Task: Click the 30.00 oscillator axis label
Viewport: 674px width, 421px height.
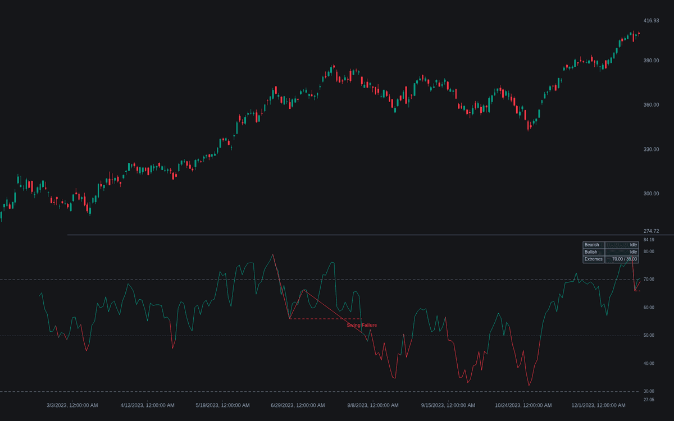Action: 649,391
